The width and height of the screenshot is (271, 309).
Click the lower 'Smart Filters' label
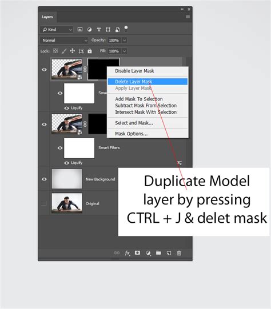[x=109, y=147]
